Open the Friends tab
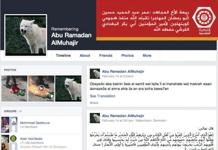218x150 pixels. pyautogui.click(x=106, y=55)
